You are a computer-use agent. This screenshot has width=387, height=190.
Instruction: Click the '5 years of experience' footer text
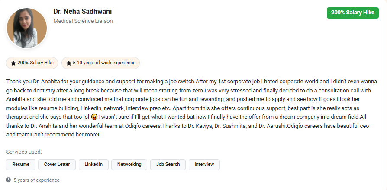click(37, 180)
